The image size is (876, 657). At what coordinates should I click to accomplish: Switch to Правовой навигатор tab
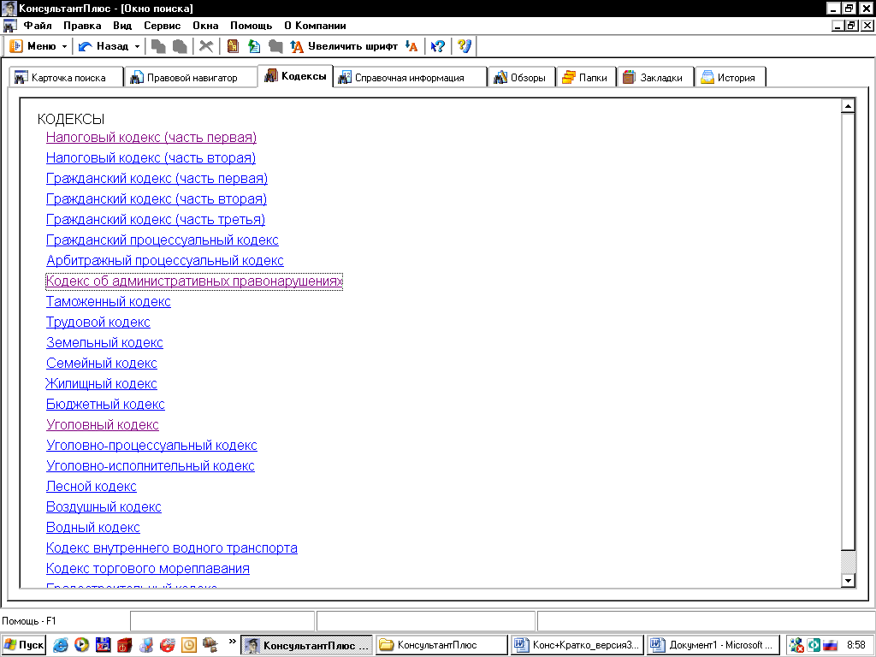[x=190, y=78]
